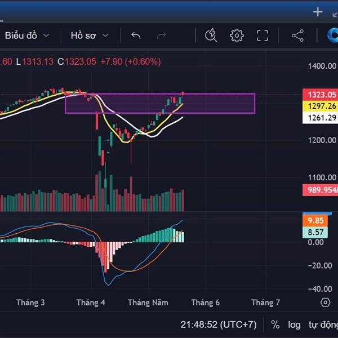Click the red 989.954 volume label
Image resolution: width=338 pixels, height=338 pixels.
pos(321,190)
